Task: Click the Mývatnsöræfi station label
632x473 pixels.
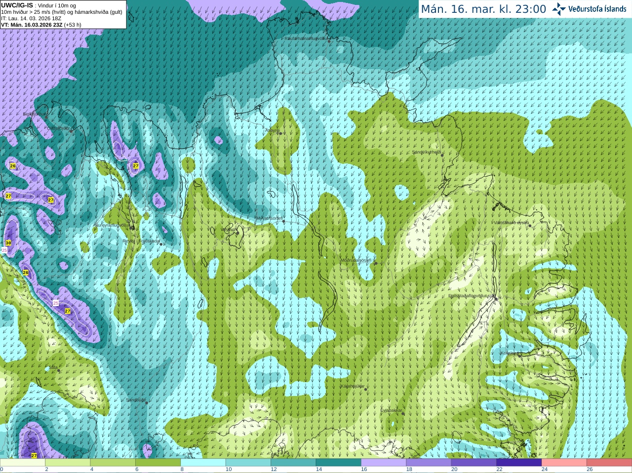Action: pyautogui.click(x=269, y=218)
